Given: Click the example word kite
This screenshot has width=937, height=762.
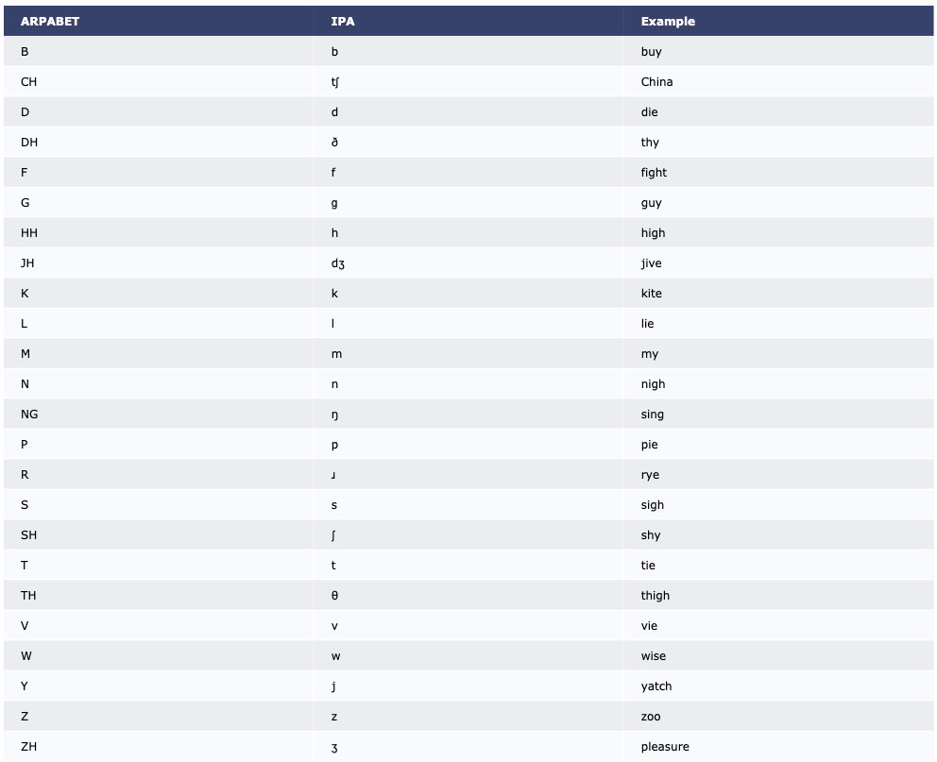Looking at the screenshot, I should 651,294.
